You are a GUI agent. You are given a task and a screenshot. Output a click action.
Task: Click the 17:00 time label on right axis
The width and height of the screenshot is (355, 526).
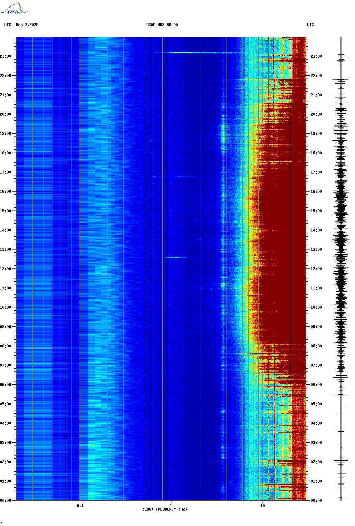pos(316,172)
